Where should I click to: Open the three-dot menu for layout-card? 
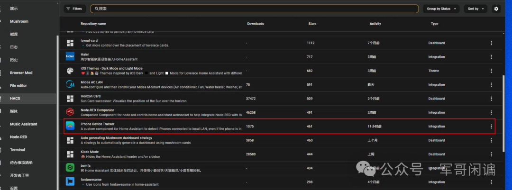tap(491, 43)
